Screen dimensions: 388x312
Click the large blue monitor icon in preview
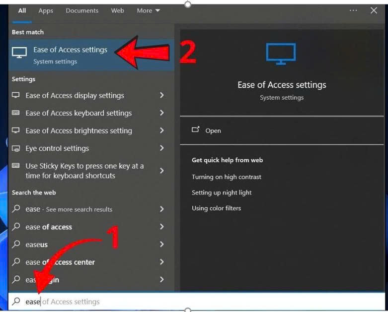click(281, 54)
